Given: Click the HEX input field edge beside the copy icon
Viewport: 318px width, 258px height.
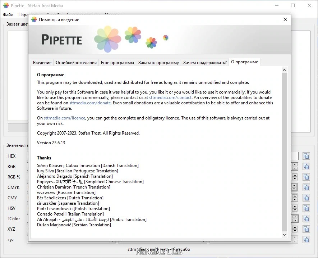Looking at the screenshot, I should tap(295, 156).
